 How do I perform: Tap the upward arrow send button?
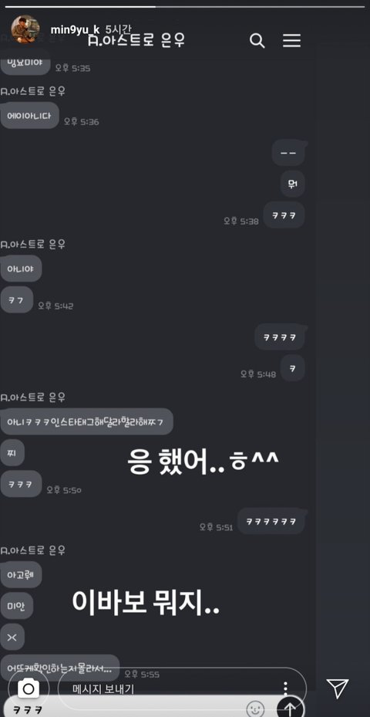coord(290,709)
